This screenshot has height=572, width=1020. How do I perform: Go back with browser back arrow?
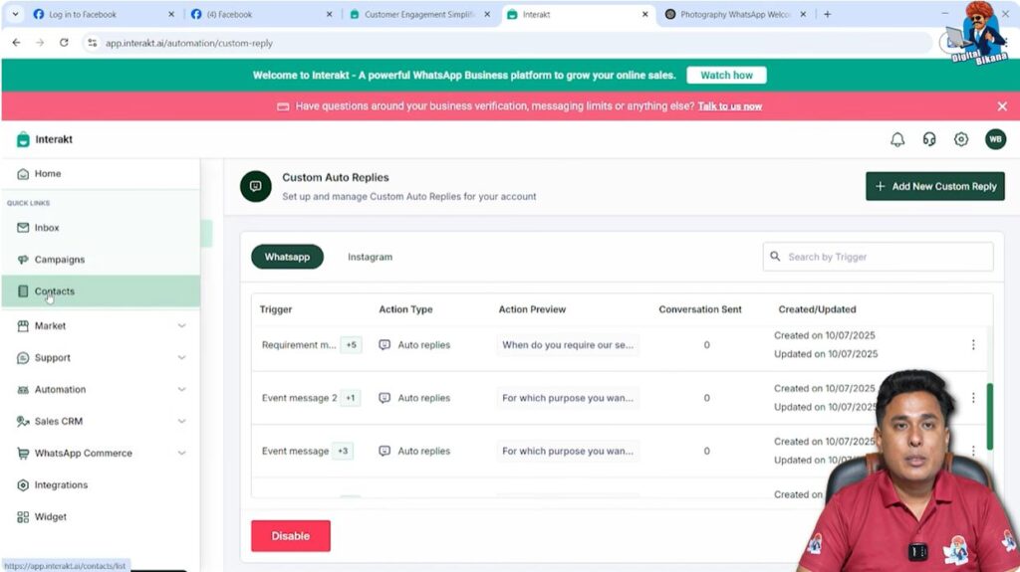(x=16, y=42)
